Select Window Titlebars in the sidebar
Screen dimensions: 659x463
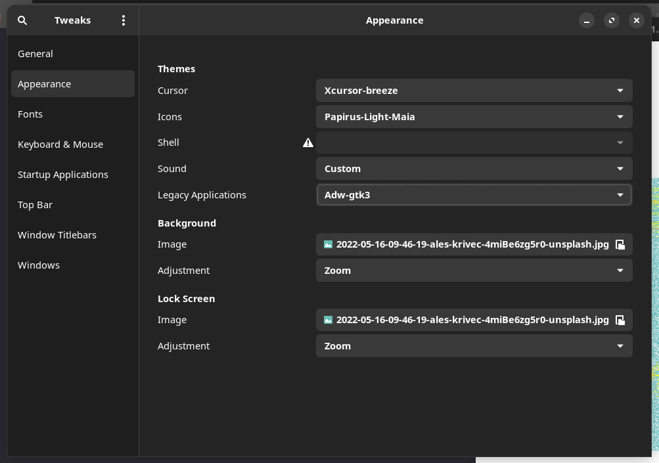click(57, 235)
